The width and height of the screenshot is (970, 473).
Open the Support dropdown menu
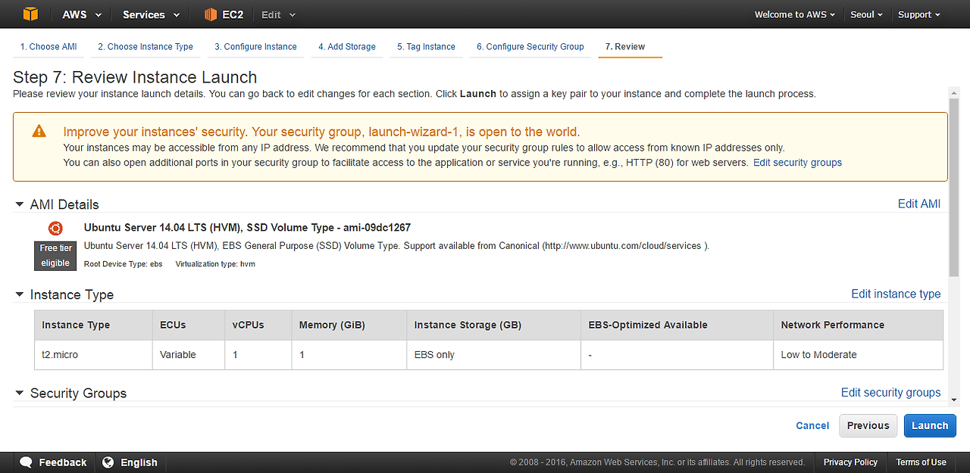point(919,14)
